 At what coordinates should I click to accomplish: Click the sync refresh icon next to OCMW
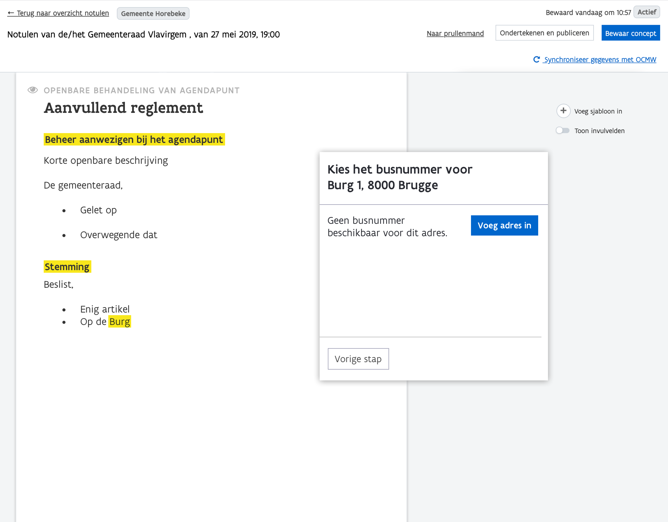coord(536,59)
